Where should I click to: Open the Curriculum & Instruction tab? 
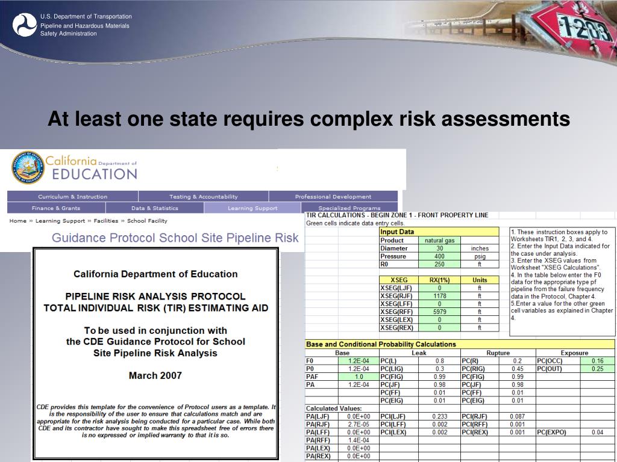tap(73, 197)
